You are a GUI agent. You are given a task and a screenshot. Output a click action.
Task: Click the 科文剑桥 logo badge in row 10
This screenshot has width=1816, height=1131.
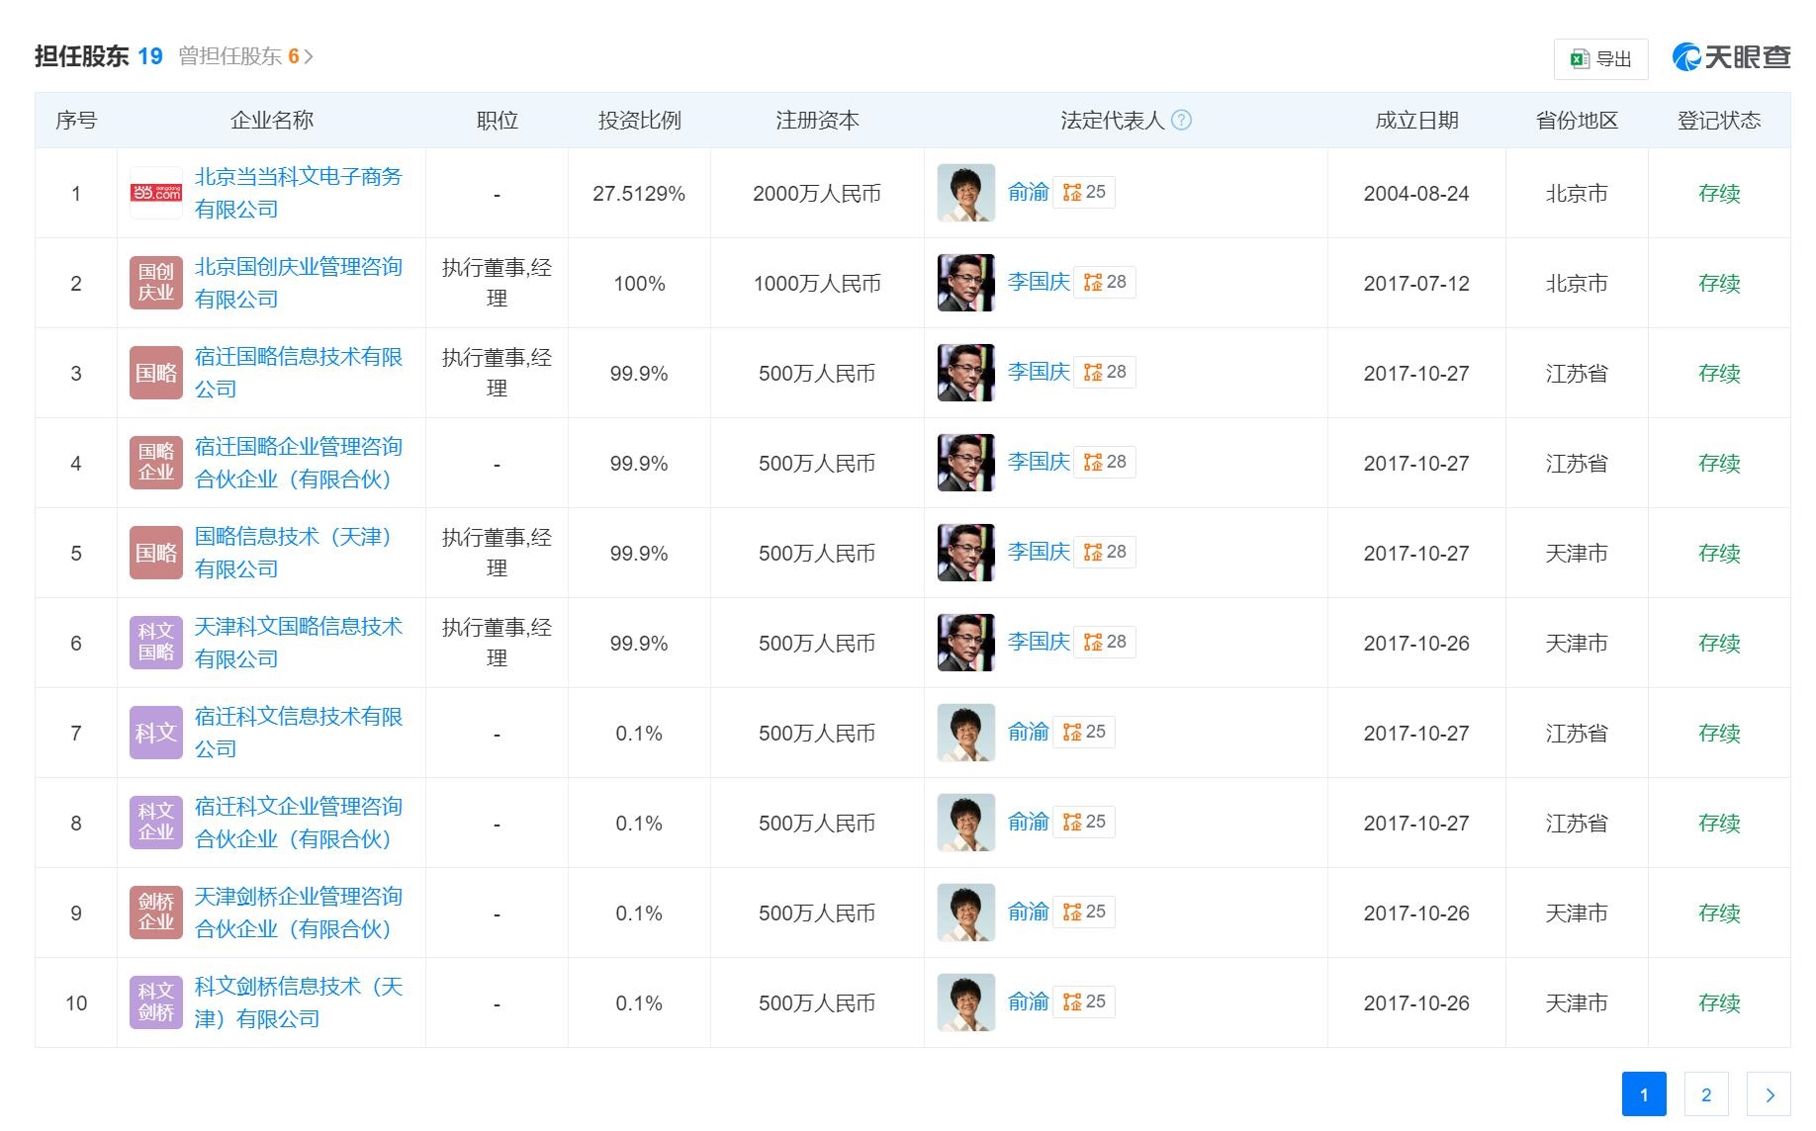pos(156,1002)
